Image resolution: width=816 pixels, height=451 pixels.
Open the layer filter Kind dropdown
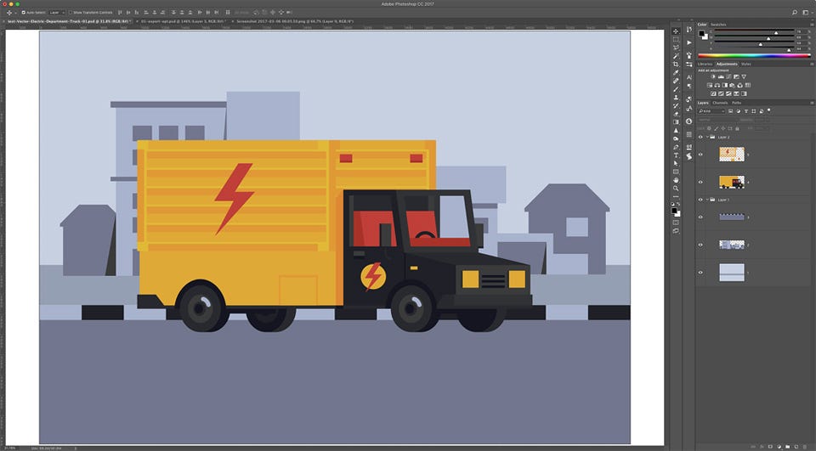click(x=711, y=110)
